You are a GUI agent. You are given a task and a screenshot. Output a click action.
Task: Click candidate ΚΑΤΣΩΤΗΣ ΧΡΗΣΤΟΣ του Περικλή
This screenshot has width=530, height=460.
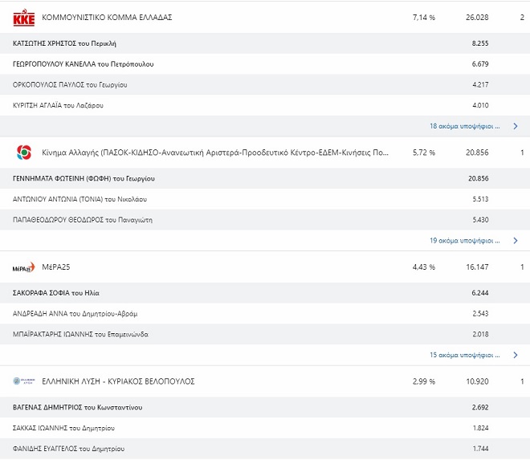click(71, 43)
